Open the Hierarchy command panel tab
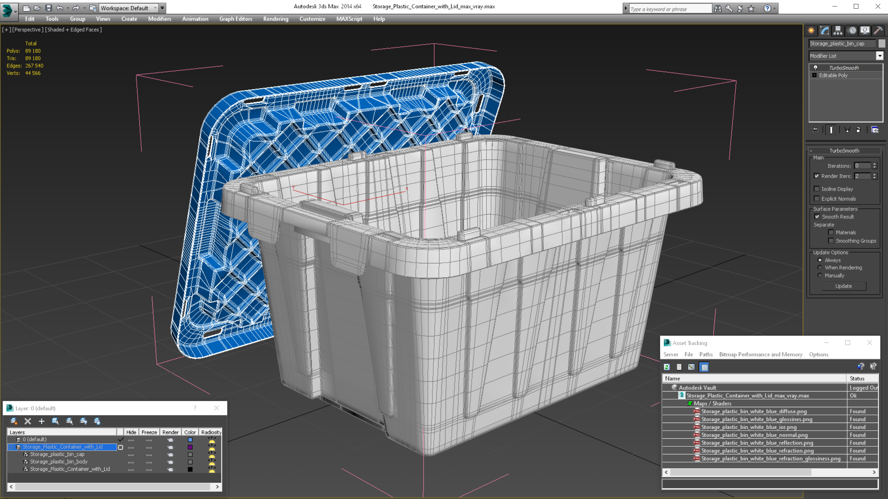Image resolution: width=888 pixels, height=499 pixels. coord(838,31)
